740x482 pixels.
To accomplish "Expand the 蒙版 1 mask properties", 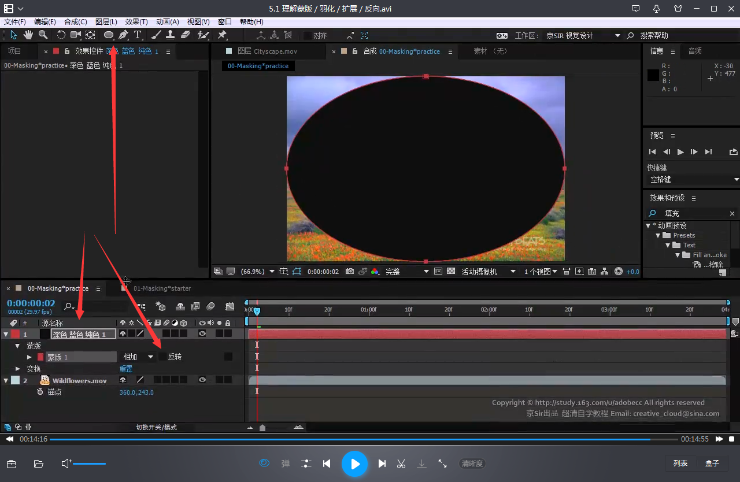I will pos(29,357).
